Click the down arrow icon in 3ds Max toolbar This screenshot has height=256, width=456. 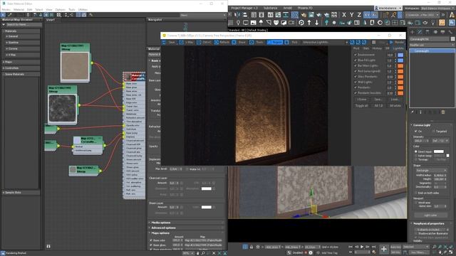coord(316,22)
